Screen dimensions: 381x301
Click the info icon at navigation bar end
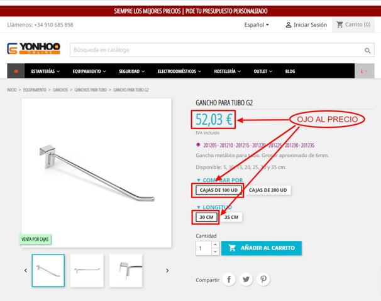(364, 71)
